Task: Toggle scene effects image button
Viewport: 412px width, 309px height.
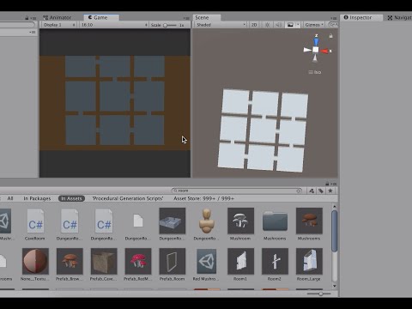Action: coord(290,25)
